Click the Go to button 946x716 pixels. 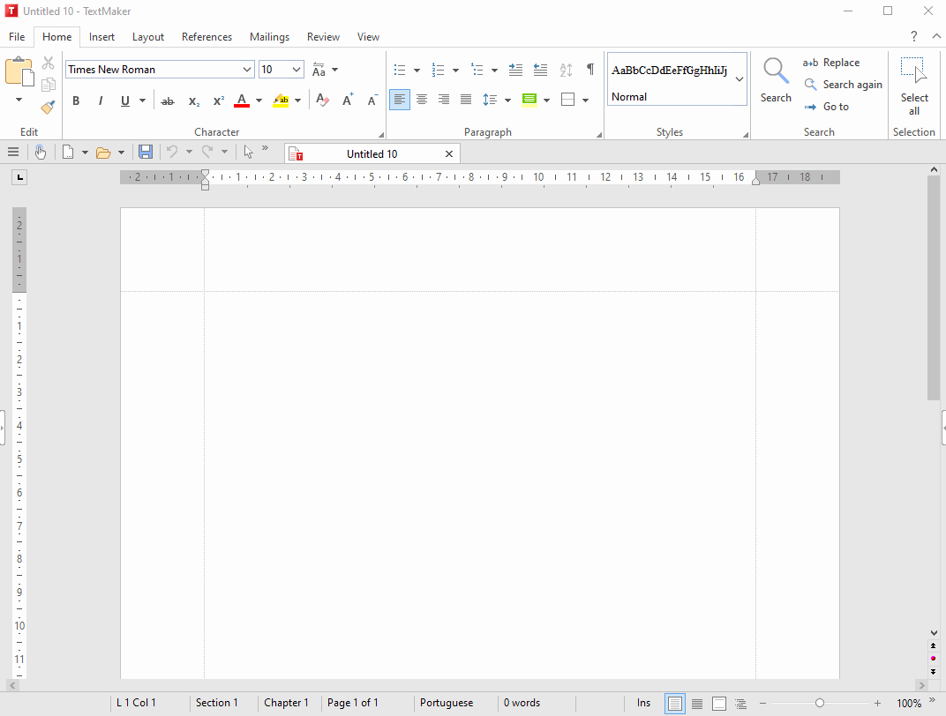click(x=826, y=107)
